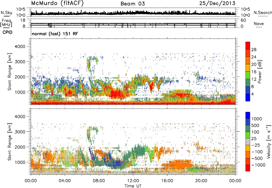Click the 'Freq. [MHz]' axis label

point(6,23)
